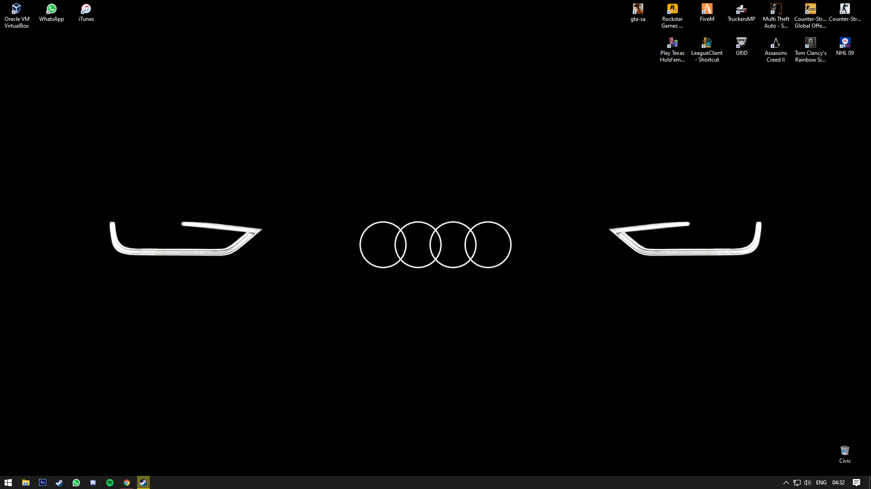Select the Rockstar Games launcher icon
Image resolution: width=871 pixels, height=489 pixels.
(x=672, y=16)
